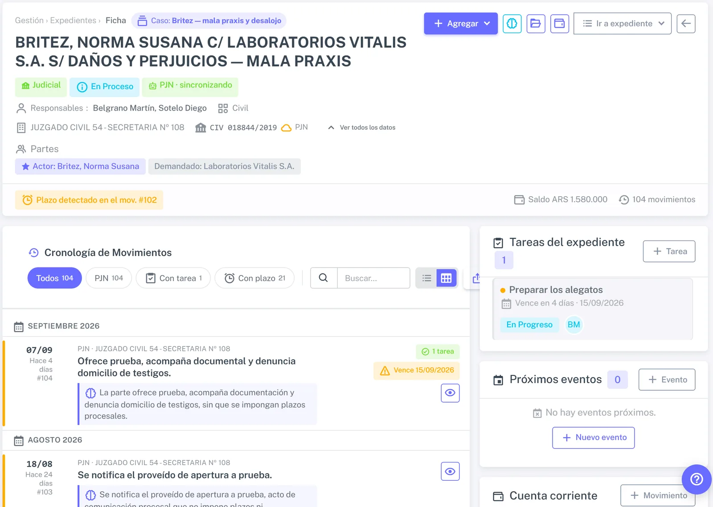Filter by Con plazo 21
The width and height of the screenshot is (713, 507).
(x=254, y=278)
